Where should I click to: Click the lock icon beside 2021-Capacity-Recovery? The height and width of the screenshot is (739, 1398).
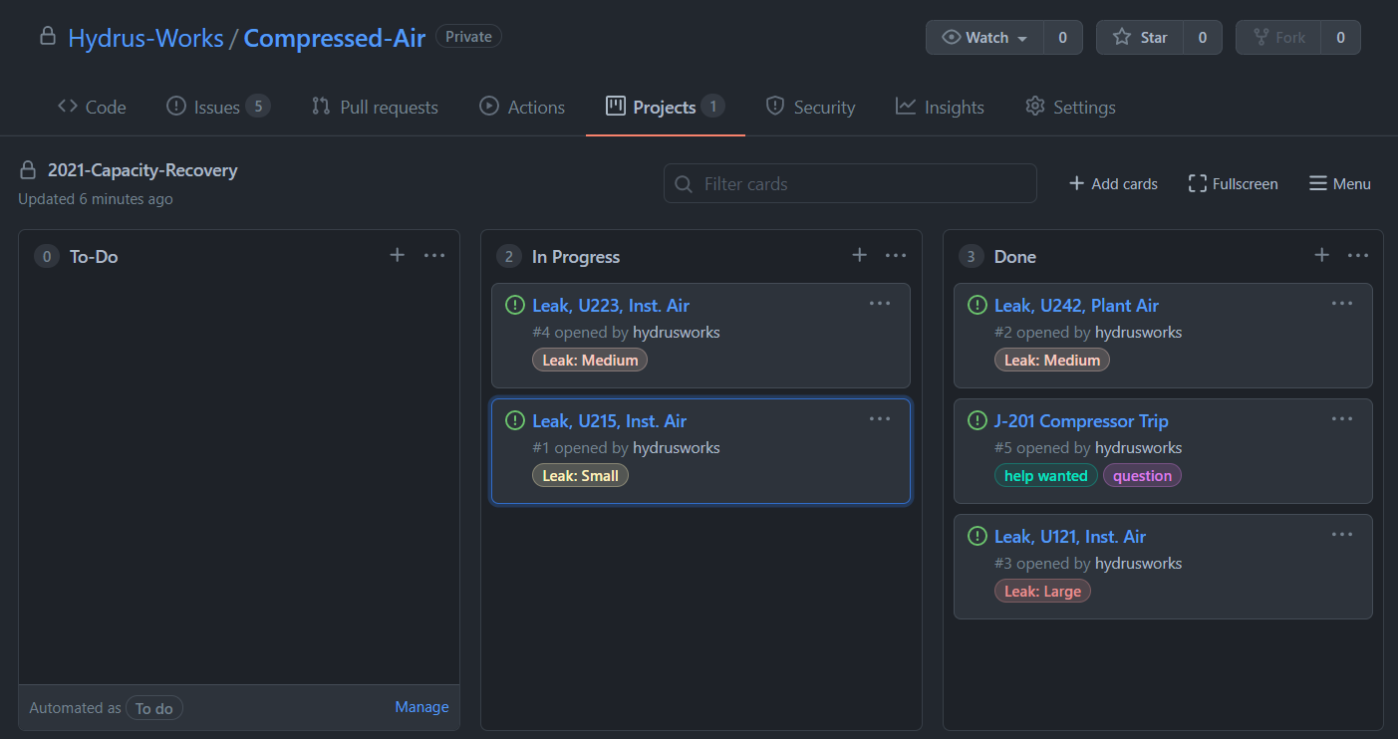coord(28,170)
